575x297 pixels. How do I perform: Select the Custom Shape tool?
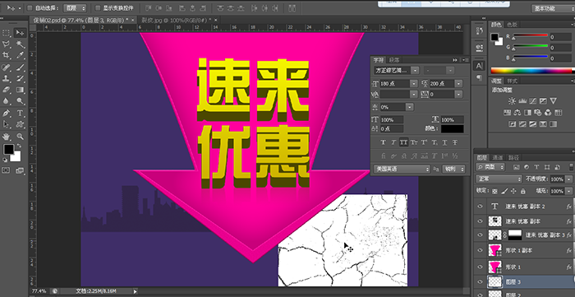20,123
